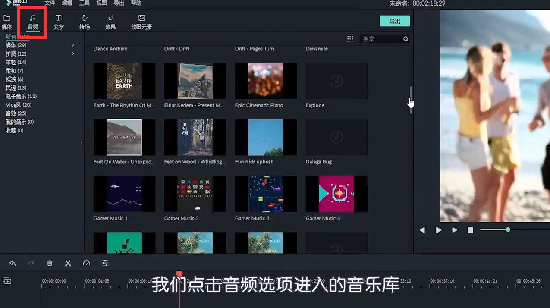
Task: Click the 导出 export button
Action: [x=394, y=20]
